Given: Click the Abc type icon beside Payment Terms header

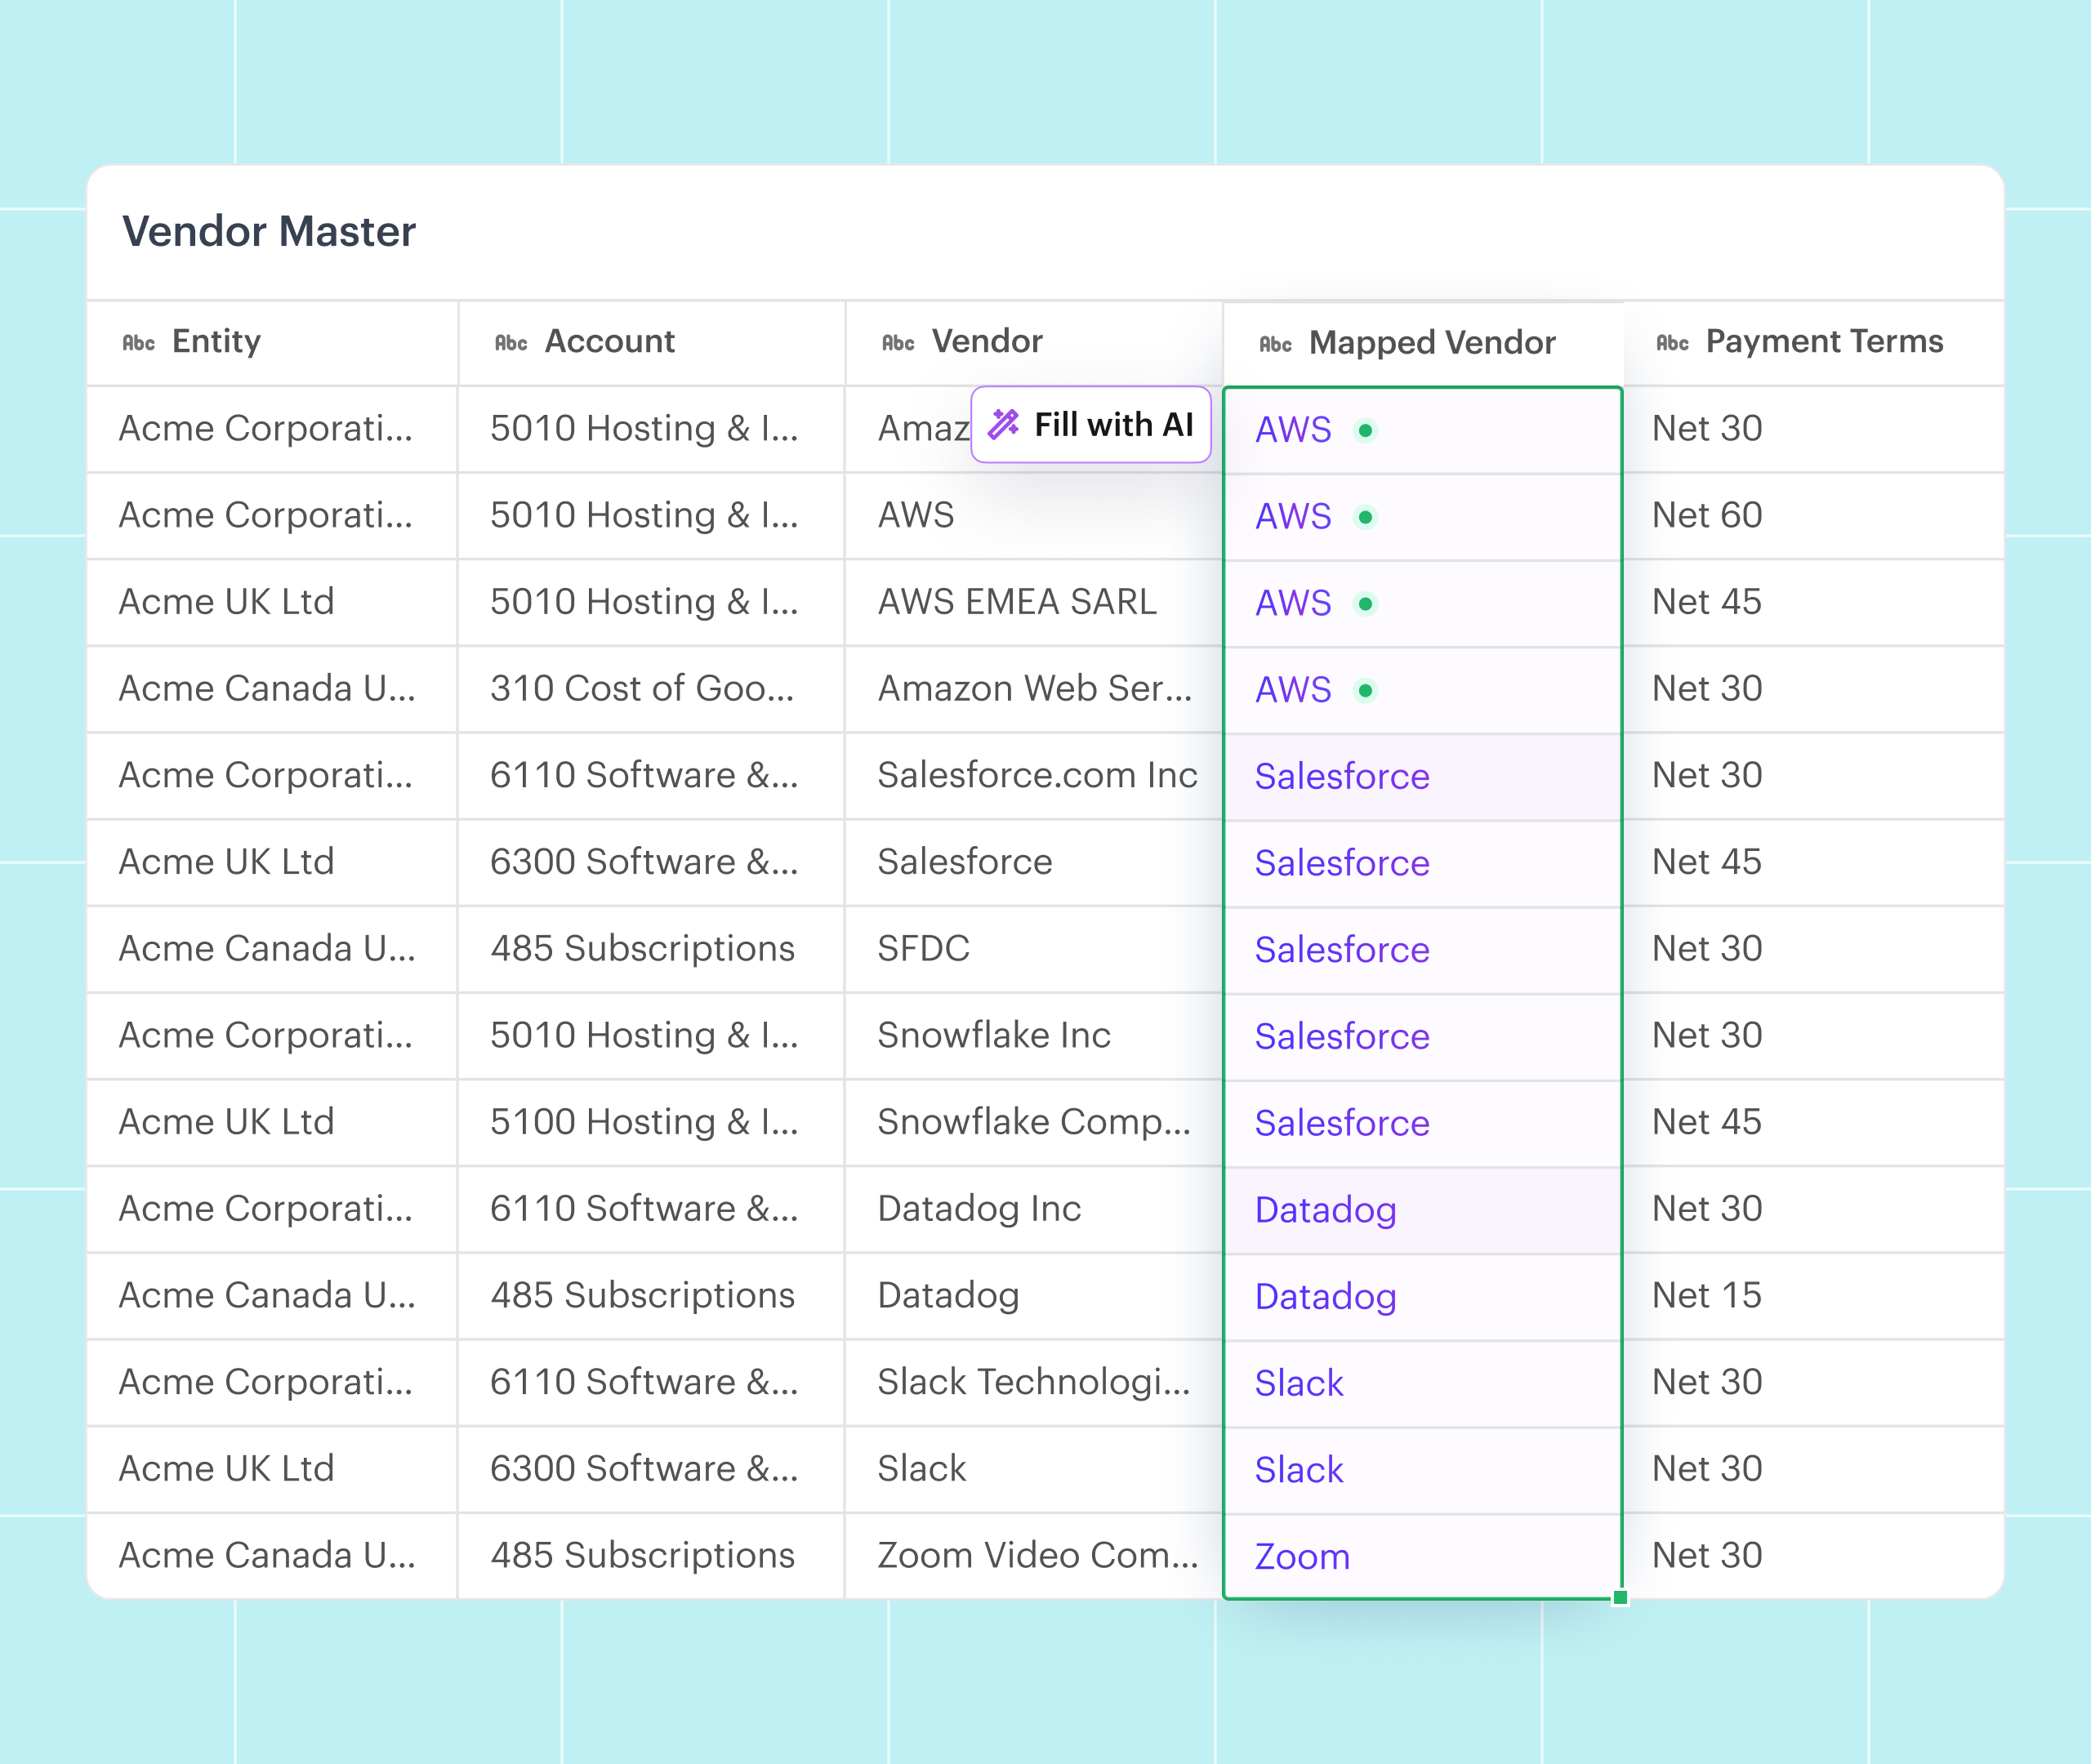Looking at the screenshot, I should click(x=1672, y=343).
